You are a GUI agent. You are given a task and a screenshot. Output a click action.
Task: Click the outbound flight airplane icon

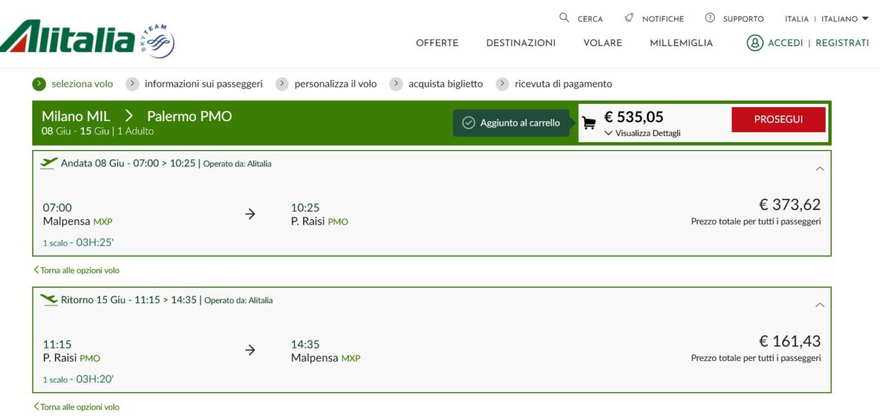[49, 163]
